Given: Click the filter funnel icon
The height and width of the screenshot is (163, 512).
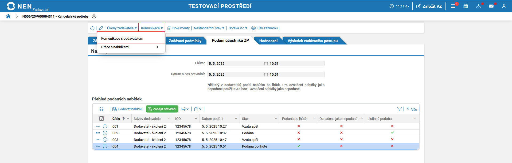Looking at the screenshot, I should 400,109.
